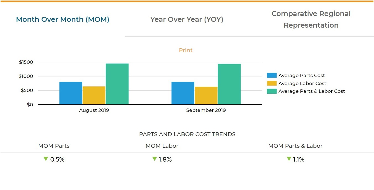Click the blue Average Parts Cost legend swatch
374x190 pixels.
coord(272,75)
